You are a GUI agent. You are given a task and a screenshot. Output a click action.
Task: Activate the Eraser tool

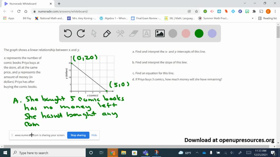(x=133, y=33)
